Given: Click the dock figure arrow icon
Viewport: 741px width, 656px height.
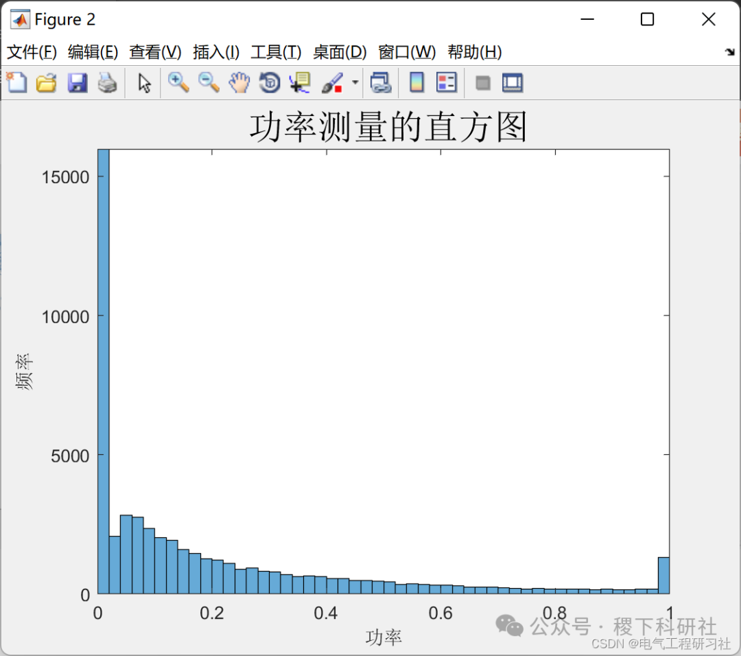Looking at the screenshot, I should 729,51.
